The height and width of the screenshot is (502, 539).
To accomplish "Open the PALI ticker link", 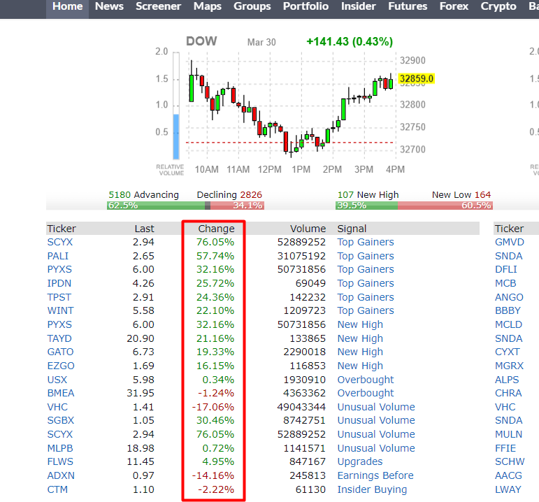I will 58,256.
